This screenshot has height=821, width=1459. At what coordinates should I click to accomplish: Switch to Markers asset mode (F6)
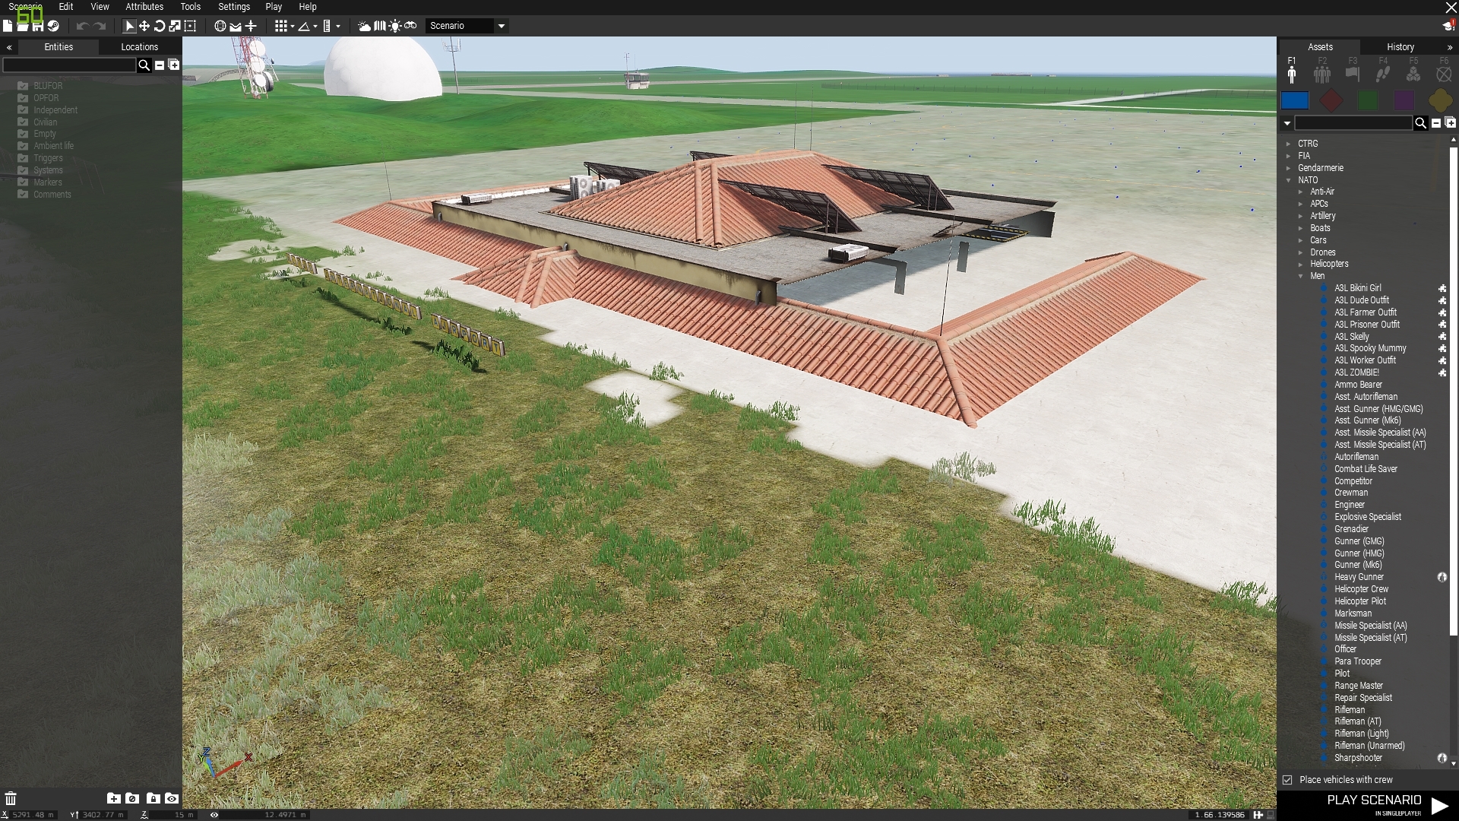1444,74
